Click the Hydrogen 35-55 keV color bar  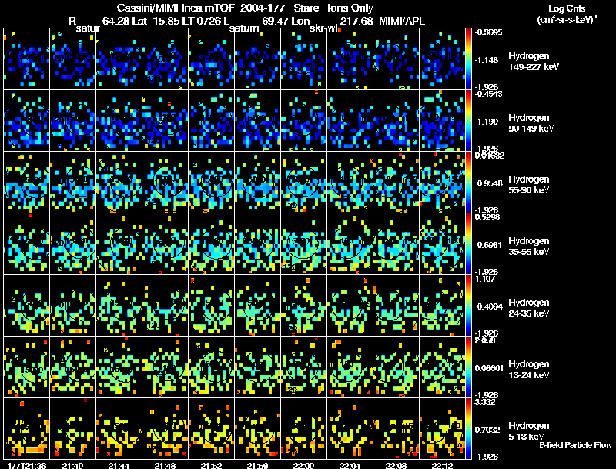(x=468, y=243)
